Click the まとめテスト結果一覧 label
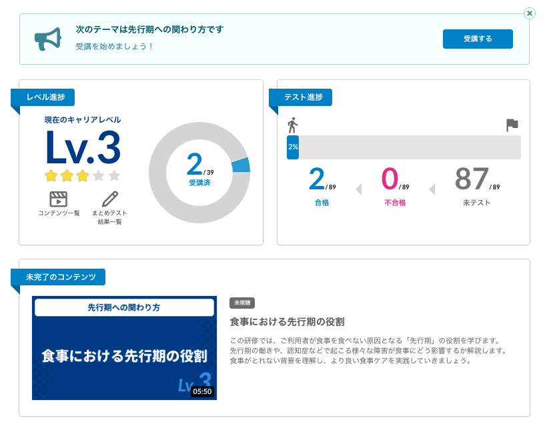 pos(109,217)
